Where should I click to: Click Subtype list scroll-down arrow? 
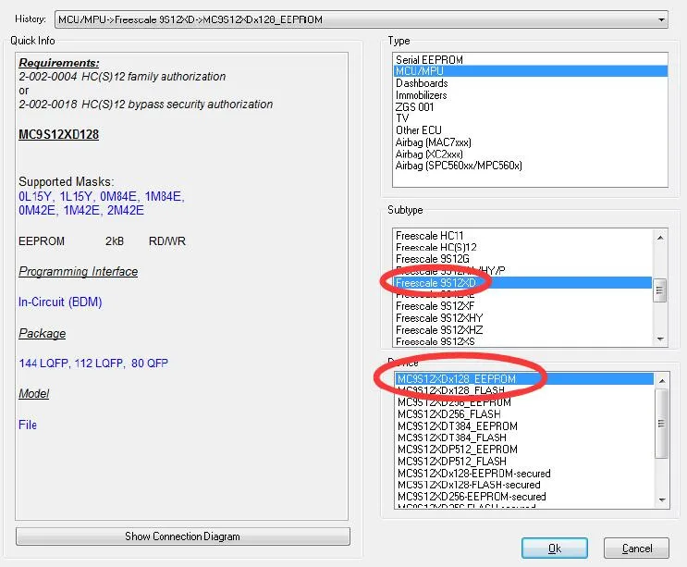point(660,339)
